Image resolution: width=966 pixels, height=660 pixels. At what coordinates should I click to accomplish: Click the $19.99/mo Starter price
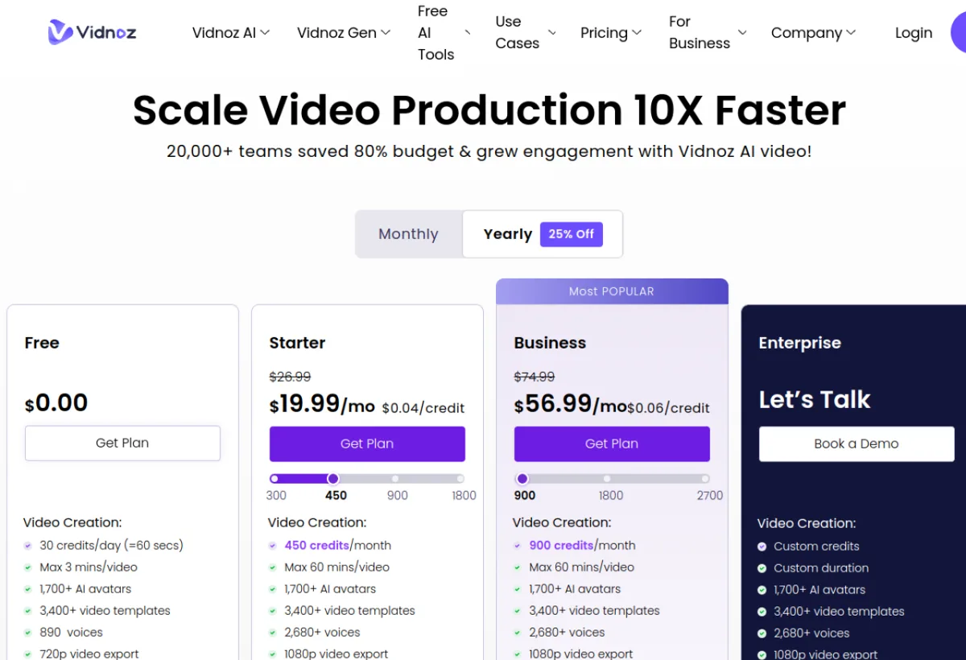click(322, 404)
